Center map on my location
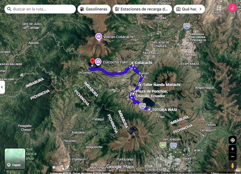This screenshot has height=174, width=241. coord(232,140)
